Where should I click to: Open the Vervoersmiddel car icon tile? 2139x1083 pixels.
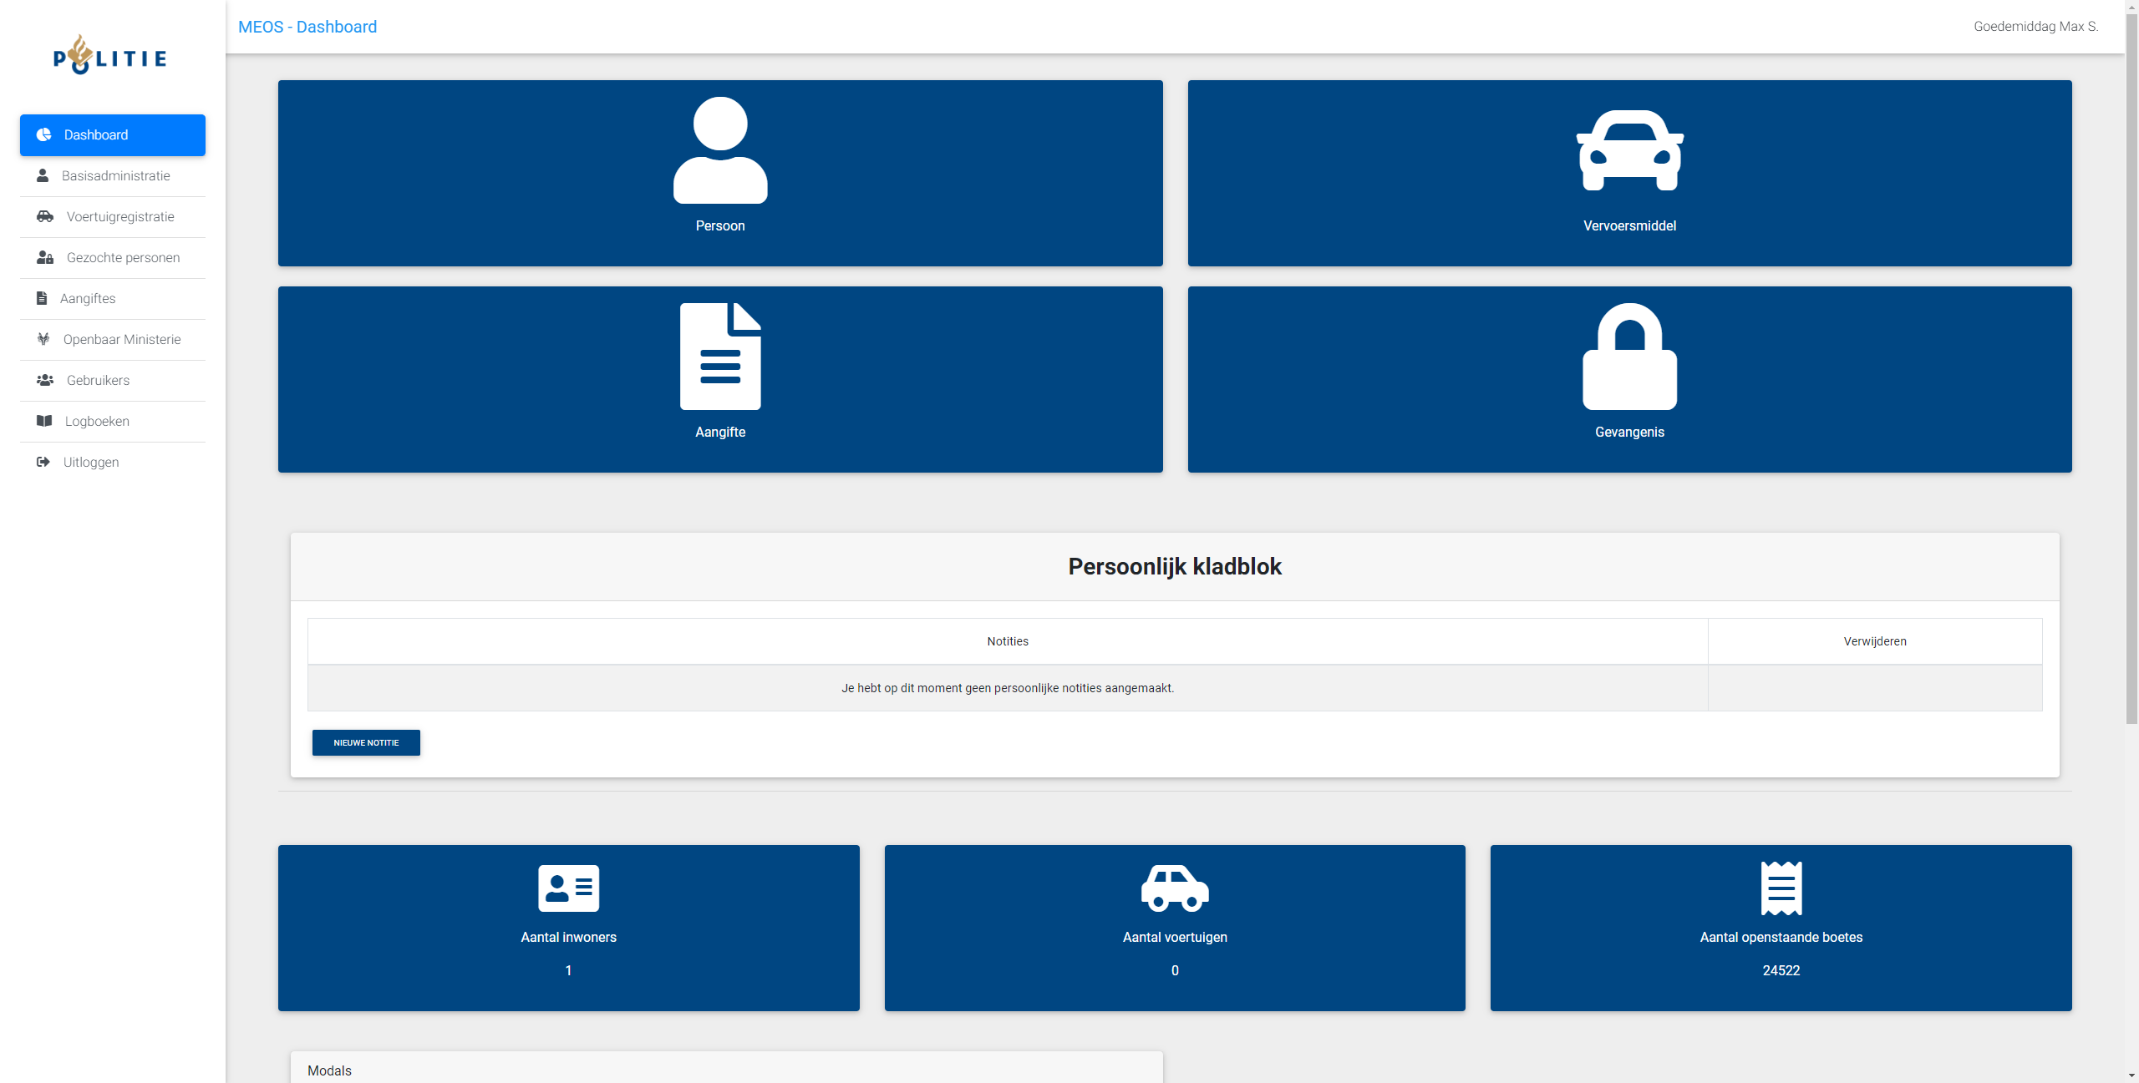[x=1629, y=151]
